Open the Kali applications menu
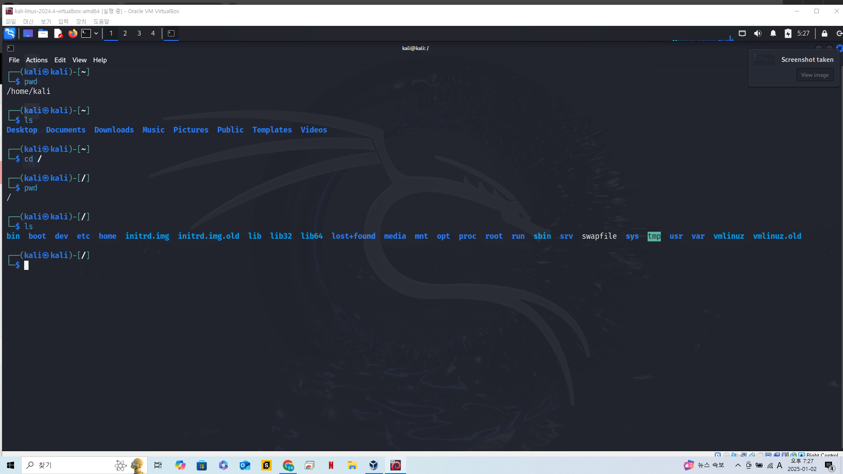Screen dimensions: 843x474 pos(10,33)
